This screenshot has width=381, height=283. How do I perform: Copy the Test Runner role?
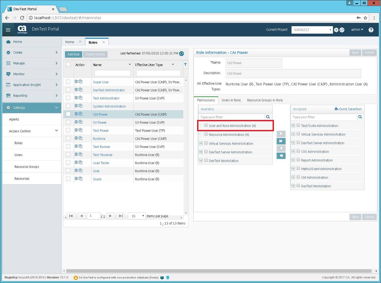point(80,146)
